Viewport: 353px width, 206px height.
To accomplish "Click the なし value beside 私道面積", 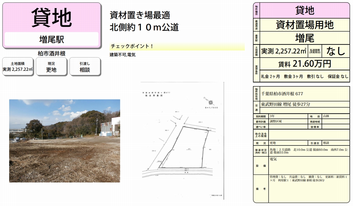I will coord(336,51).
